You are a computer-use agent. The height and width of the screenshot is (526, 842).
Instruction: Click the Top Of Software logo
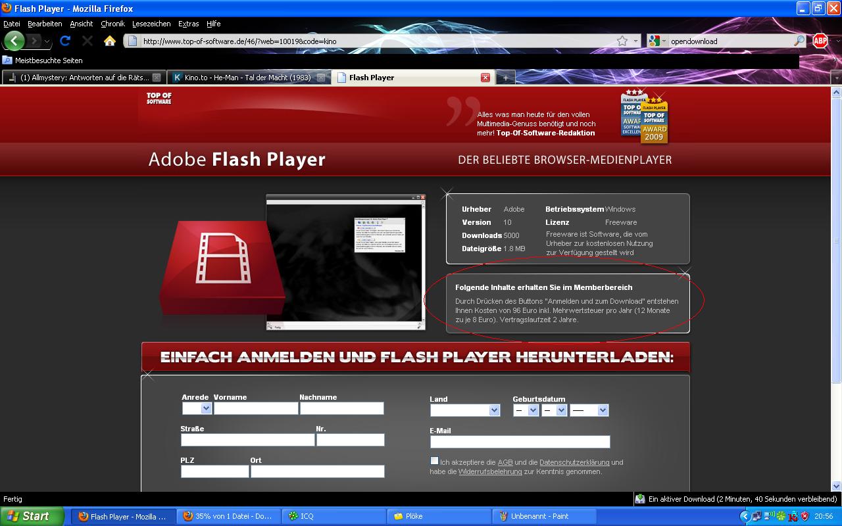click(159, 98)
